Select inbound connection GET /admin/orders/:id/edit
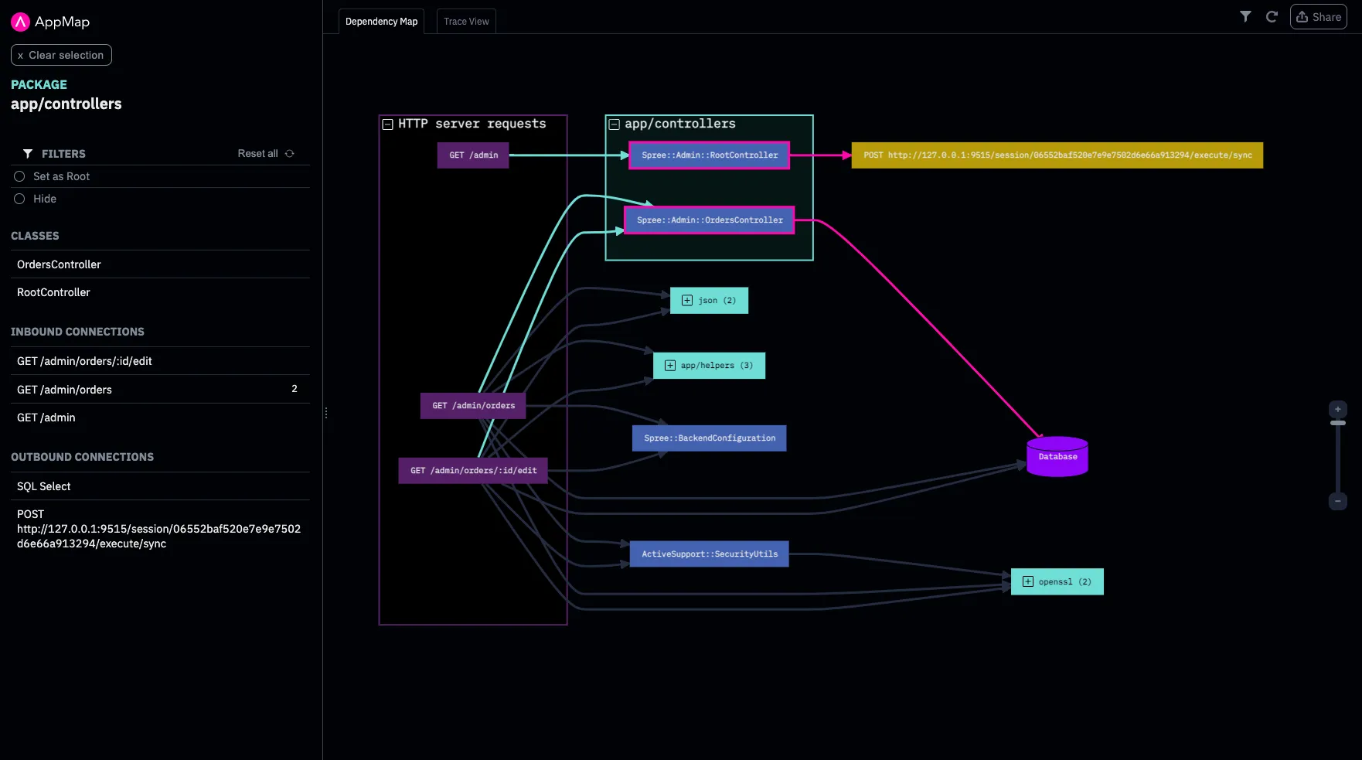Image resolution: width=1362 pixels, height=760 pixels. pyautogui.click(x=160, y=361)
